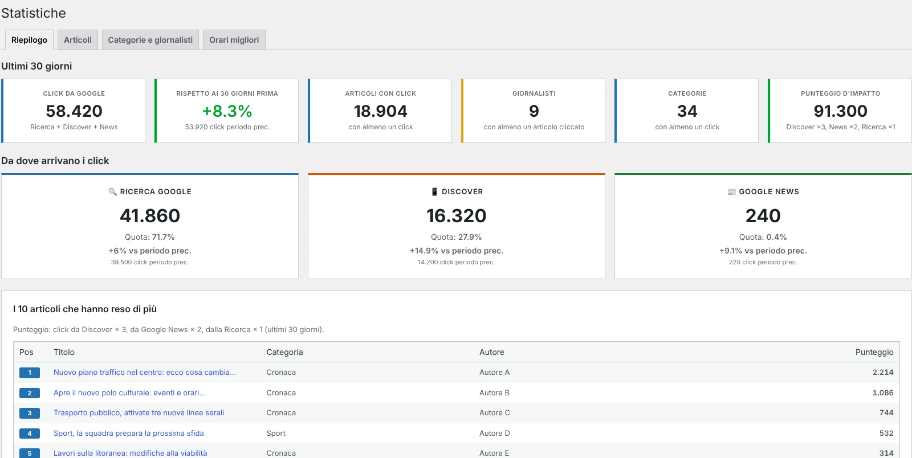Click the position badge number 1
The image size is (912, 458).
pos(30,373)
